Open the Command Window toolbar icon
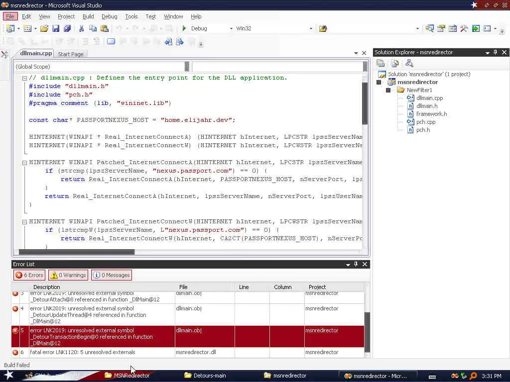Image resolution: width=510 pixels, height=382 pixels. [x=487, y=28]
